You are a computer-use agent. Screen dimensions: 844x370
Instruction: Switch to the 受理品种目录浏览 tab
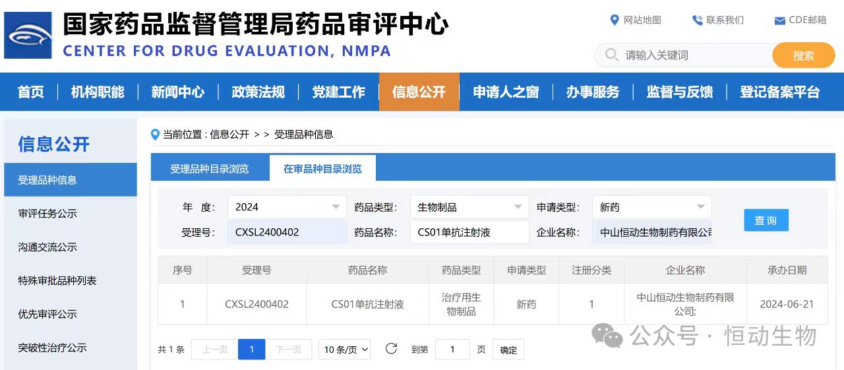[x=210, y=169]
